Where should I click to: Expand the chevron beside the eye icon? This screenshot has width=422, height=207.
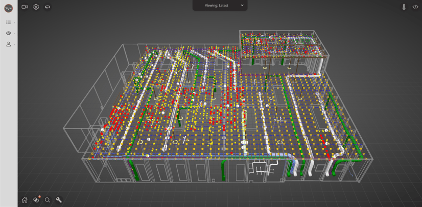[14, 34]
